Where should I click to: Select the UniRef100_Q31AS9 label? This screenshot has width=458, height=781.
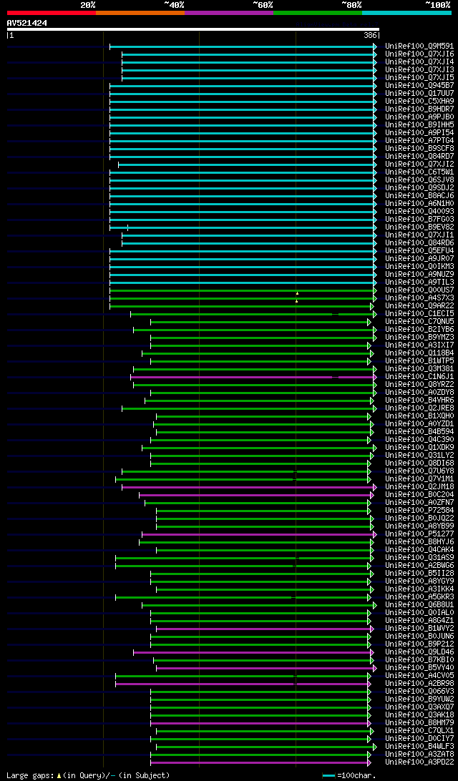[x=419, y=558]
